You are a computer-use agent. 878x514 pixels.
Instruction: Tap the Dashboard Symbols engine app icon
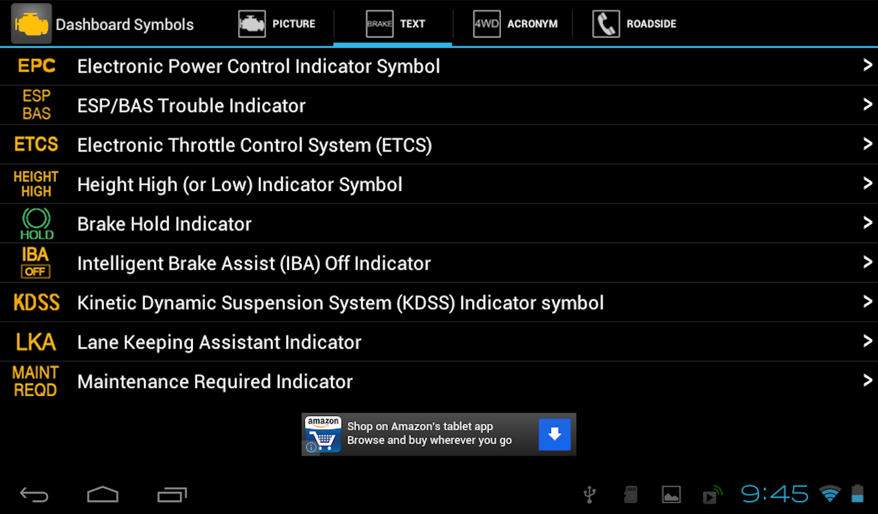pos(31,24)
